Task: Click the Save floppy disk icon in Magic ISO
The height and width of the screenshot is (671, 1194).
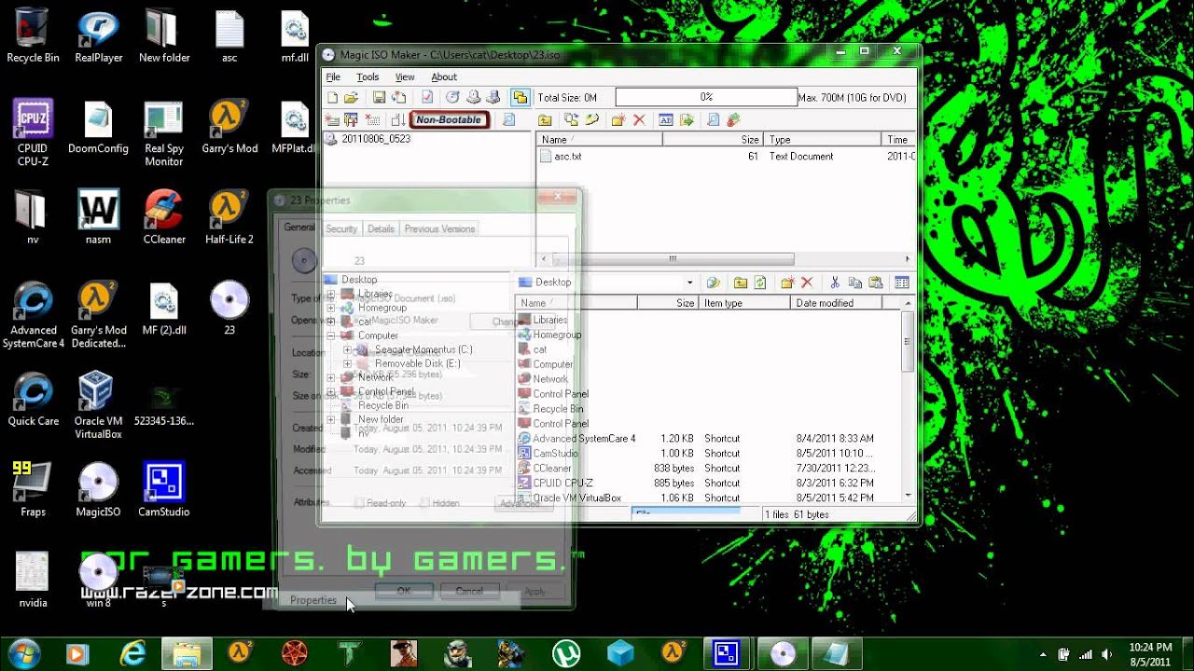Action: [379, 97]
